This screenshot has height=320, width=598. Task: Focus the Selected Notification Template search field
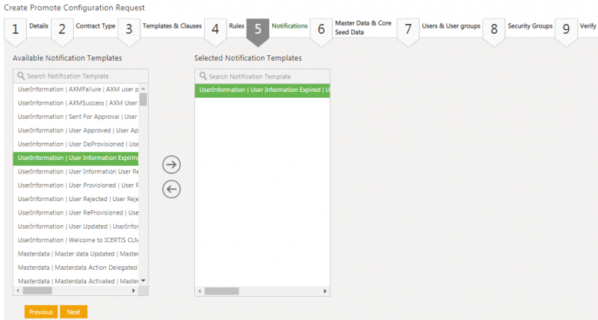267,76
